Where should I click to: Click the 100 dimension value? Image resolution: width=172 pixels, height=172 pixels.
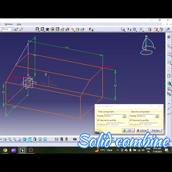tap(14, 107)
